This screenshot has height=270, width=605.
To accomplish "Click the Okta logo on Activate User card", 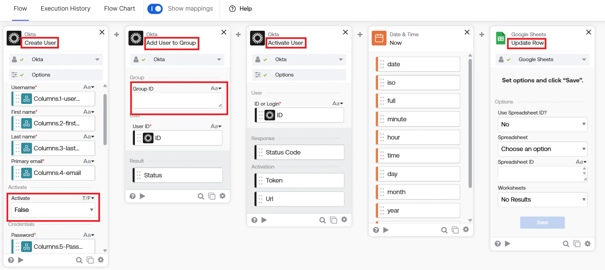I will [257, 38].
